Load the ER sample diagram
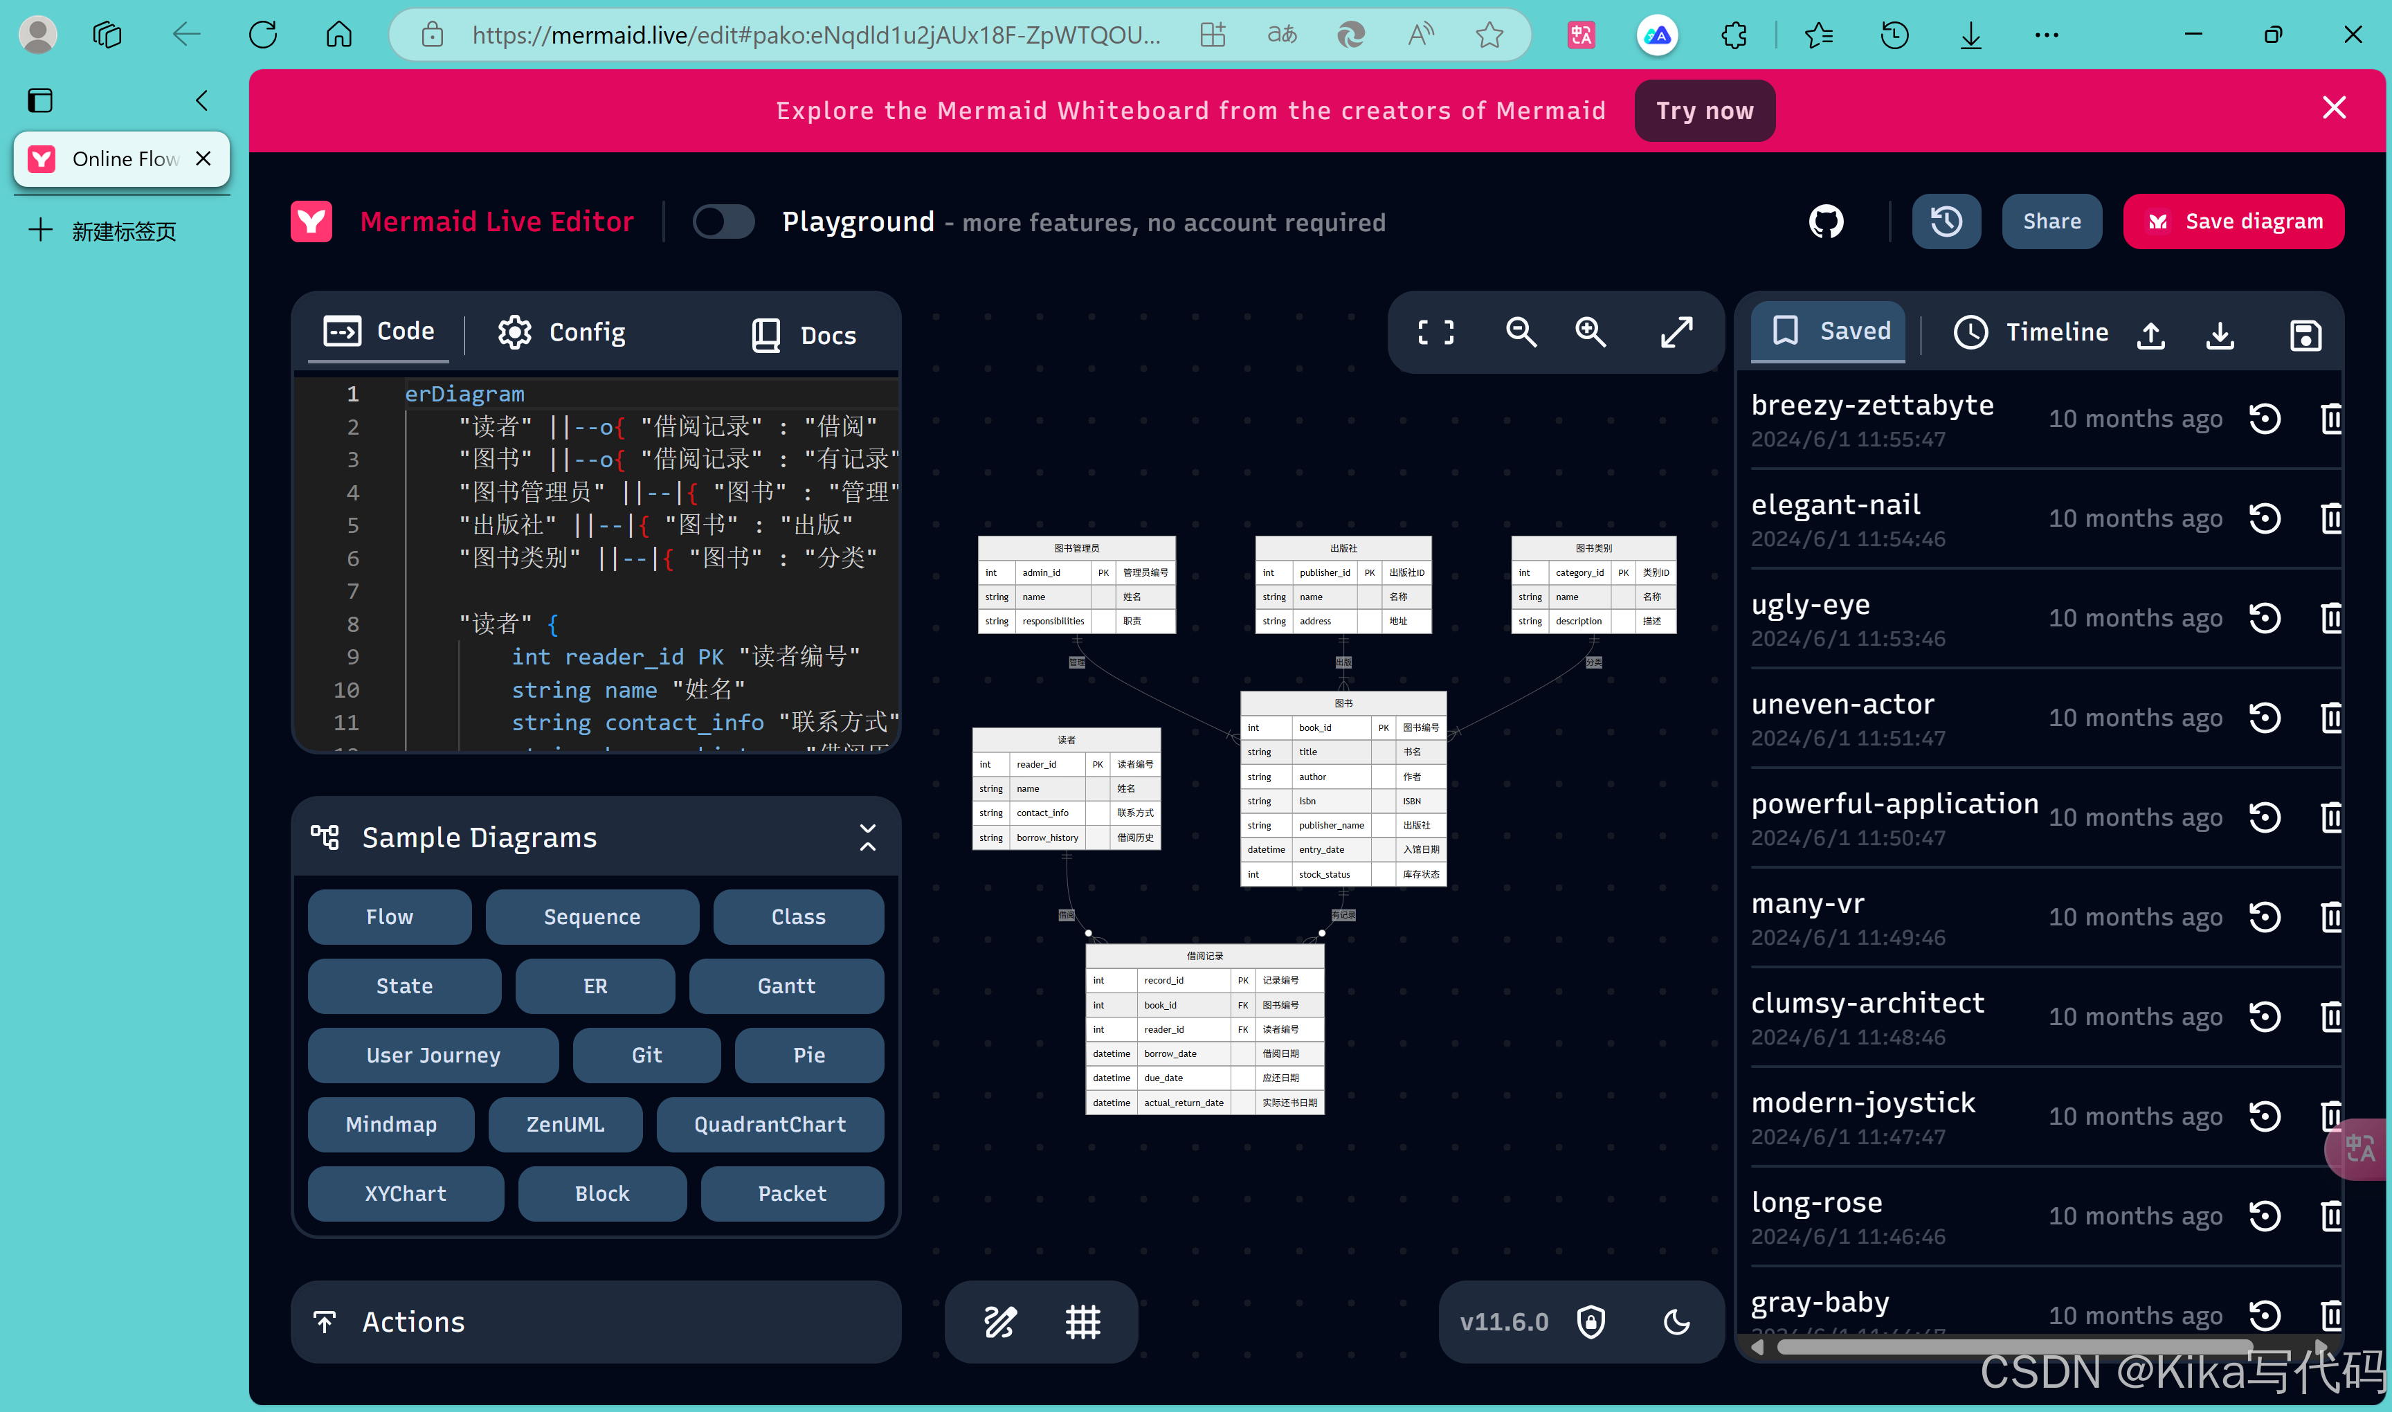 595,986
